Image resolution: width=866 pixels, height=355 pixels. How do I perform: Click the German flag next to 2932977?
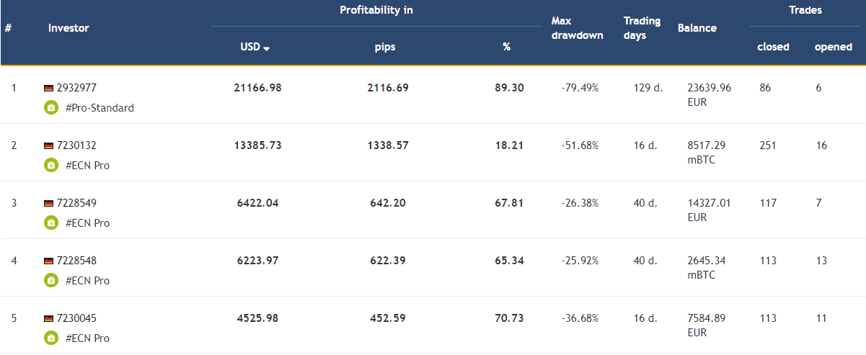coord(48,89)
